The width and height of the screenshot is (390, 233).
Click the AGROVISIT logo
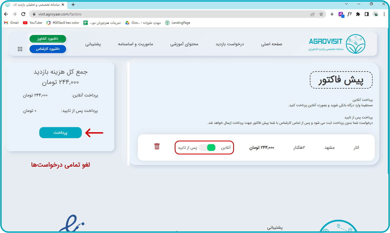(337, 44)
